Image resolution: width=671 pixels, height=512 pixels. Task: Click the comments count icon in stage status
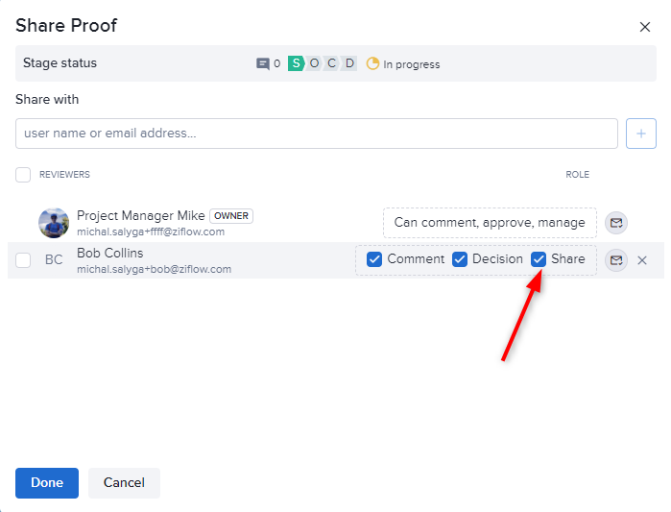click(x=263, y=64)
